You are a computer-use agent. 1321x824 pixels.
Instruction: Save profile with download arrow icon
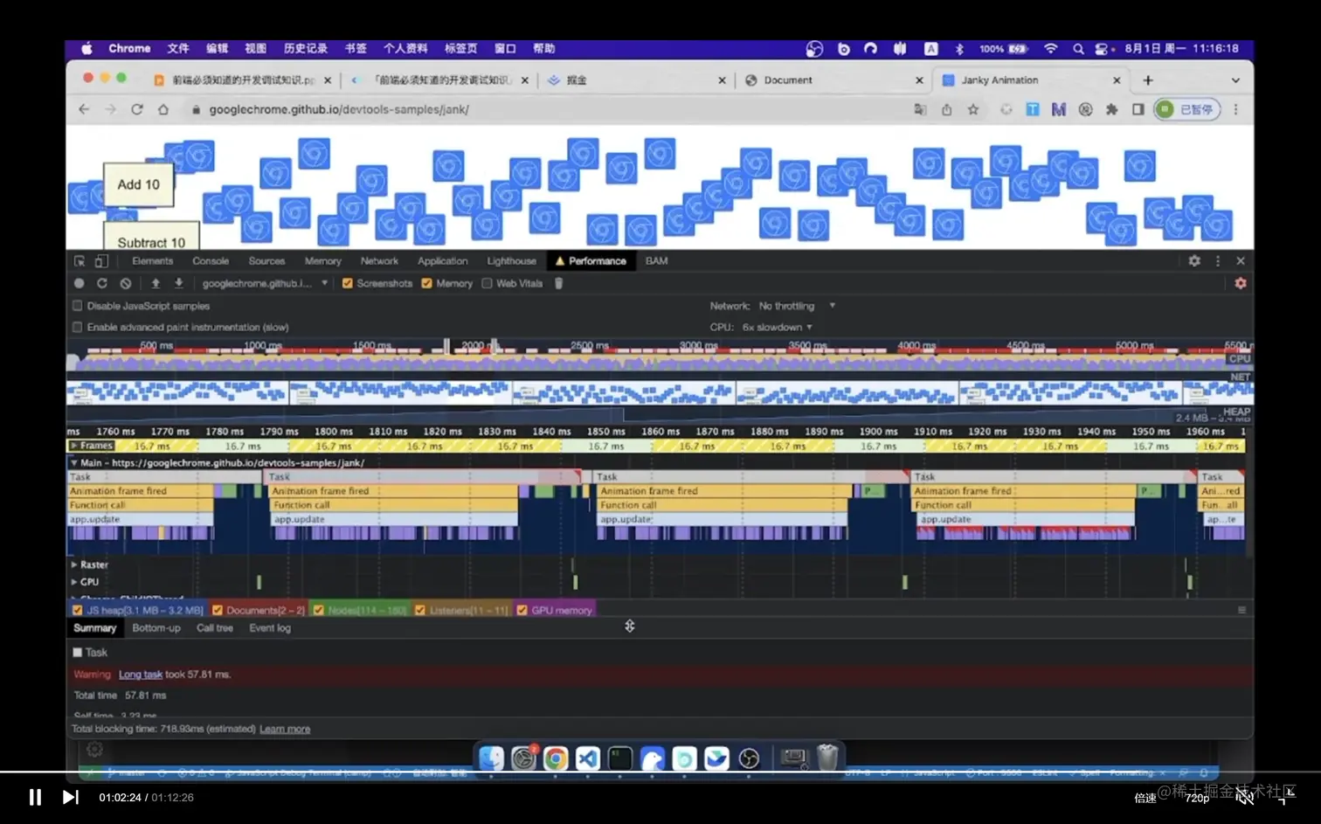click(x=178, y=283)
